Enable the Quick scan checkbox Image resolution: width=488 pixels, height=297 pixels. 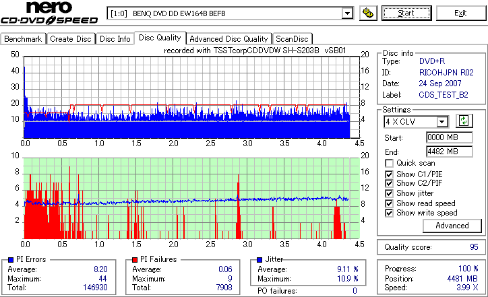[x=389, y=163]
